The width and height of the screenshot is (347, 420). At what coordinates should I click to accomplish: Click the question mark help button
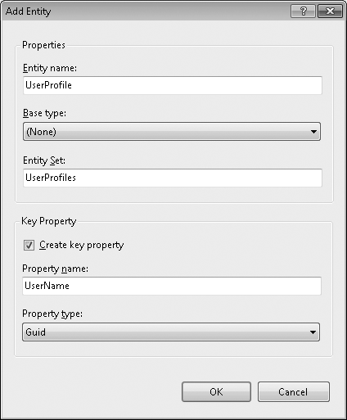pyautogui.click(x=303, y=11)
